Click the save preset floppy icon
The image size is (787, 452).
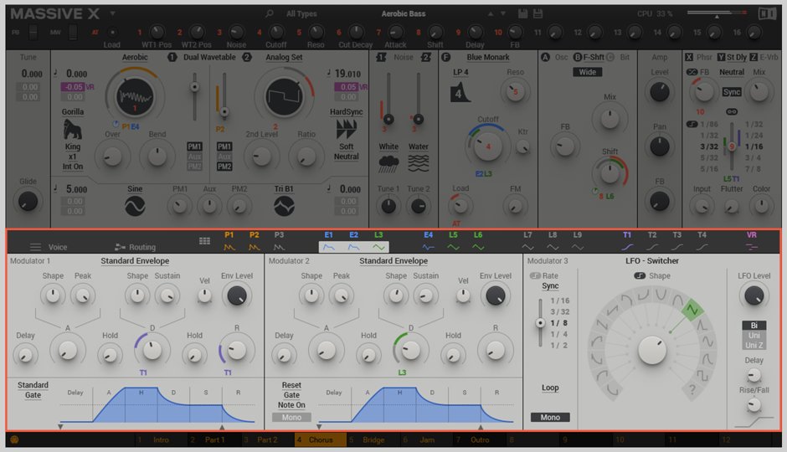tap(523, 13)
